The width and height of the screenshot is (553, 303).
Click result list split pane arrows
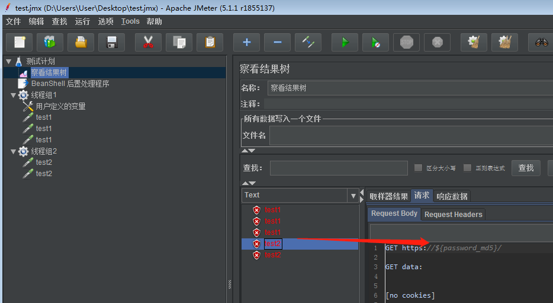click(362, 196)
